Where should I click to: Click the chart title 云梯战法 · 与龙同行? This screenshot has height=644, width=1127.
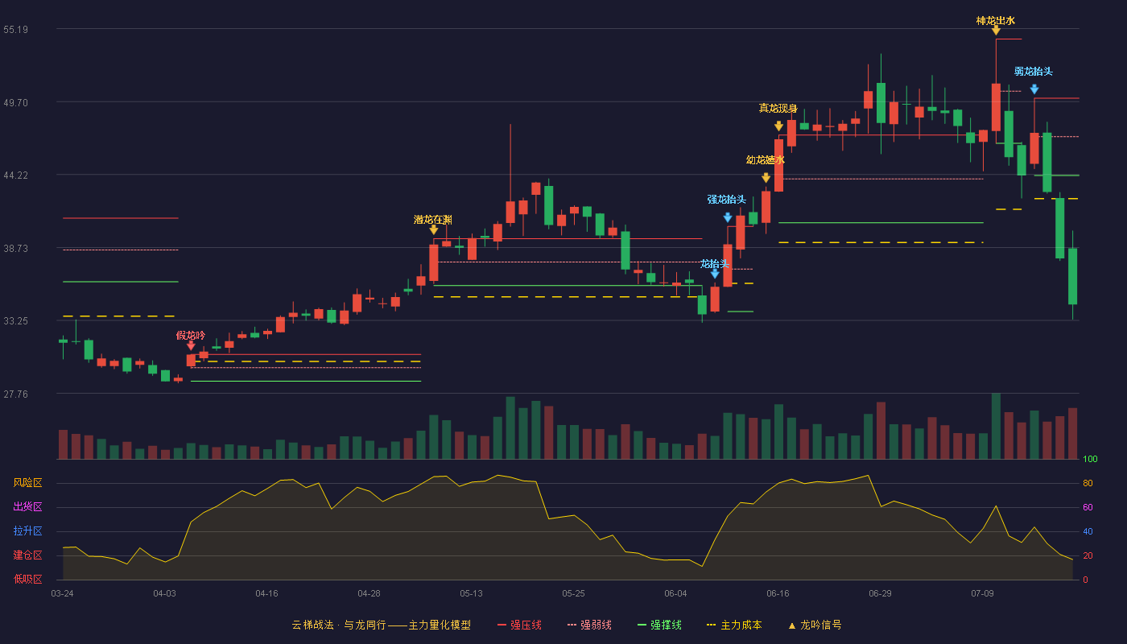338,625
